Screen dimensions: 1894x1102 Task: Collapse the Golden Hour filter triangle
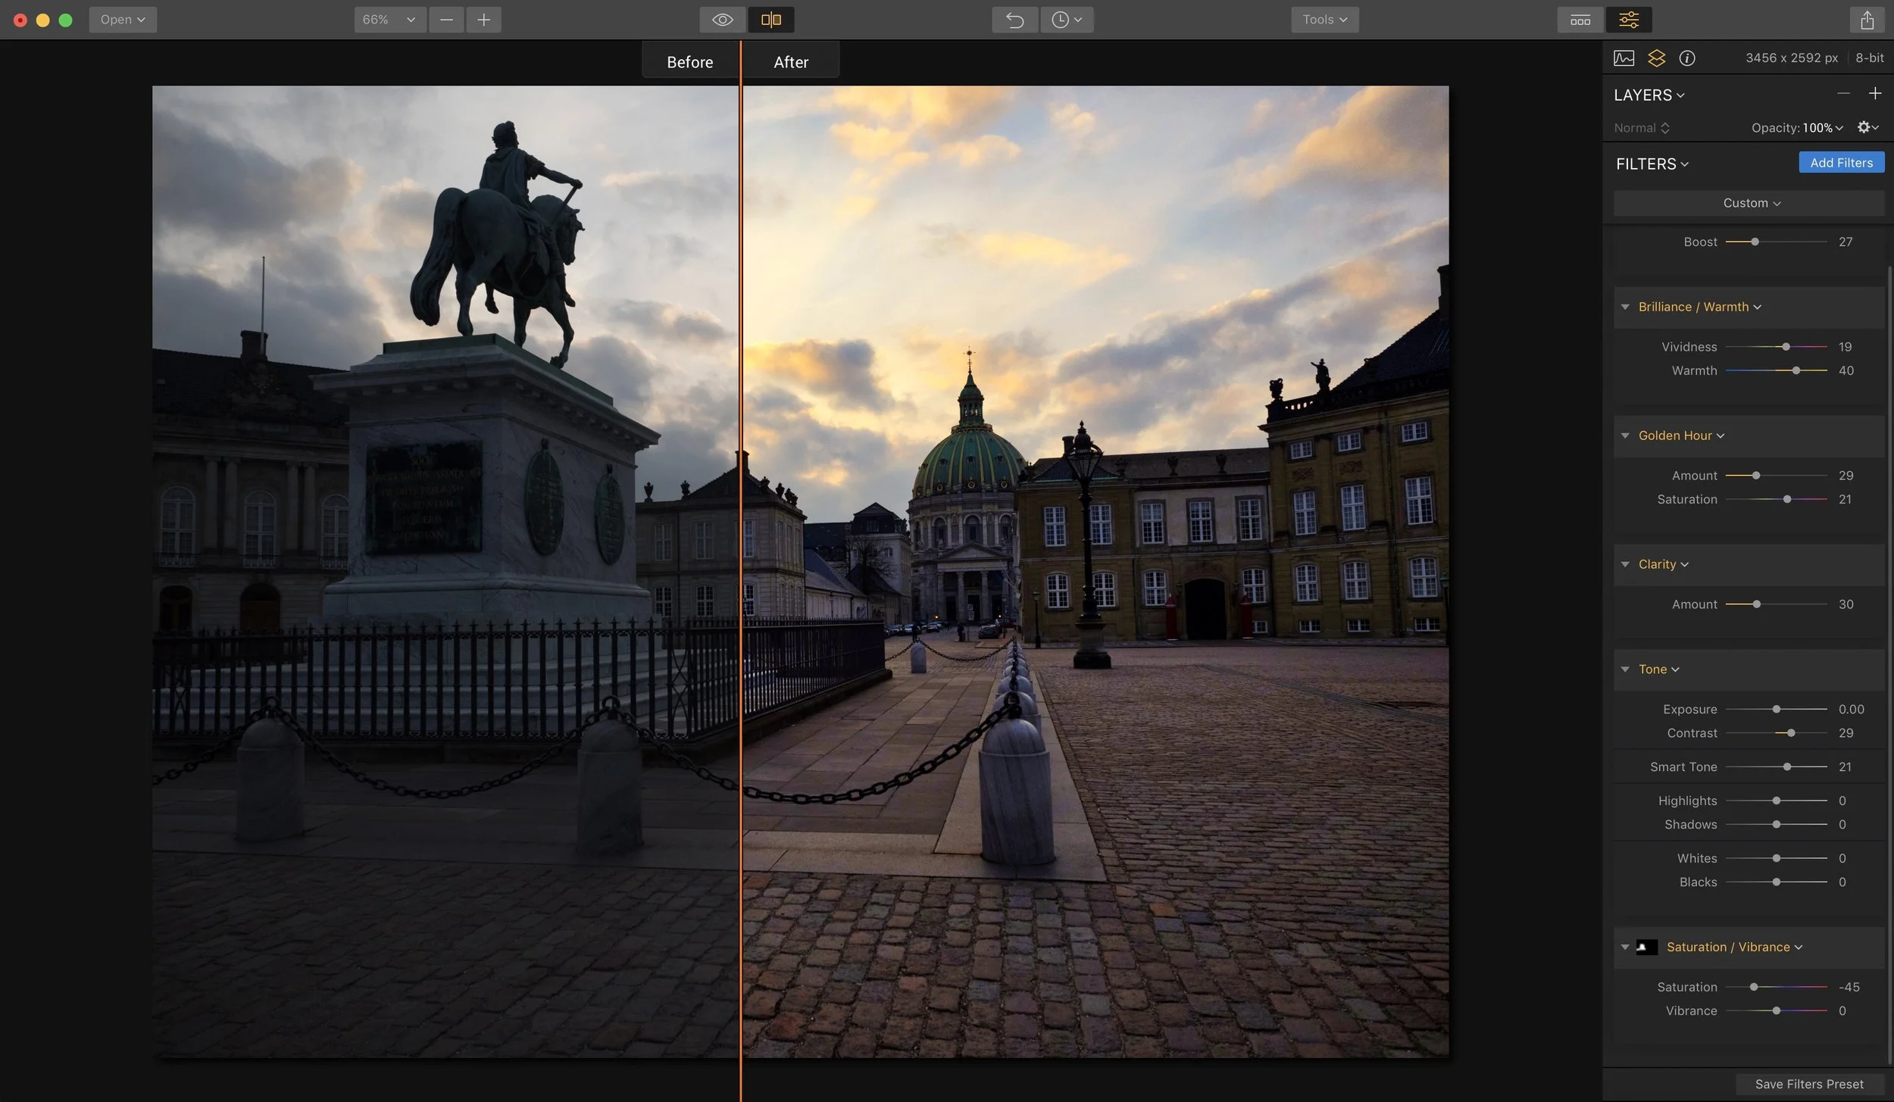click(1624, 435)
